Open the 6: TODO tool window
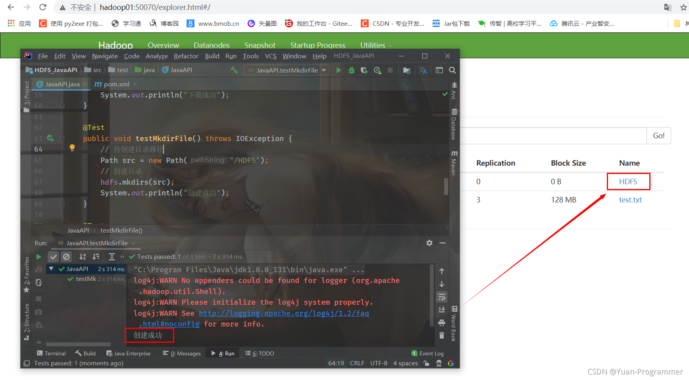 (260, 353)
